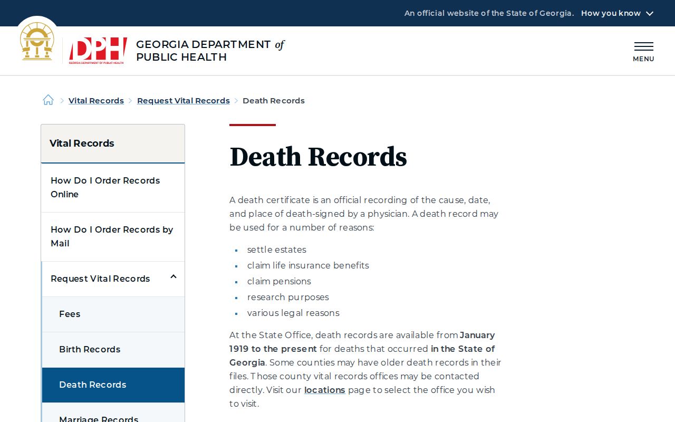Viewport: 675px width, 422px height.
Task: Click 'An official website of the State of Georgia' text
Action: tap(489, 13)
